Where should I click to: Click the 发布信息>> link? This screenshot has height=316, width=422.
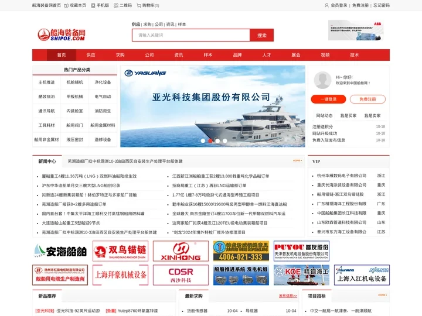288,296
